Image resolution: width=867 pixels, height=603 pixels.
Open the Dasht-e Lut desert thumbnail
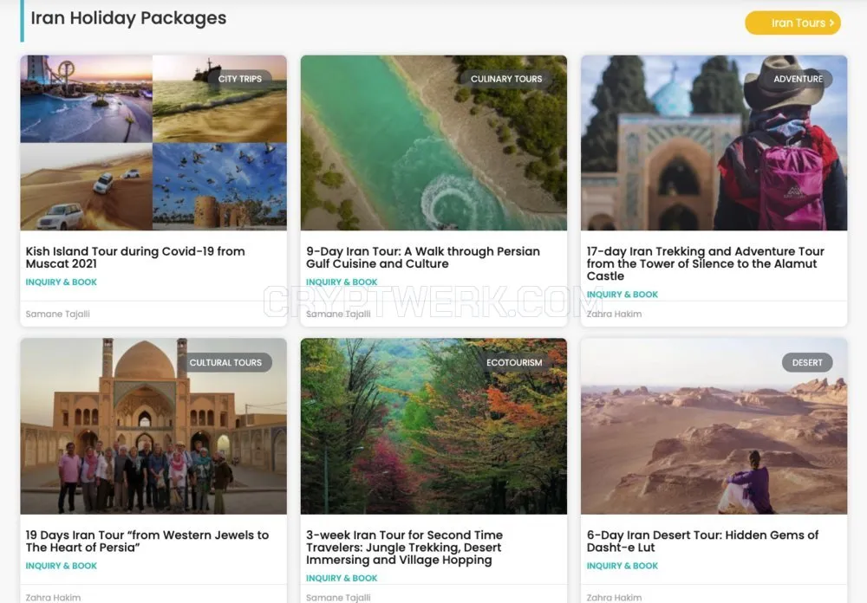[714, 426]
